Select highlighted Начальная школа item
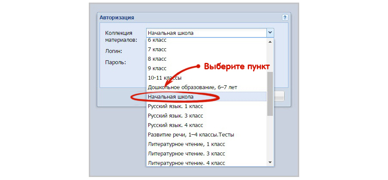388x180 pixels. pyautogui.click(x=171, y=97)
